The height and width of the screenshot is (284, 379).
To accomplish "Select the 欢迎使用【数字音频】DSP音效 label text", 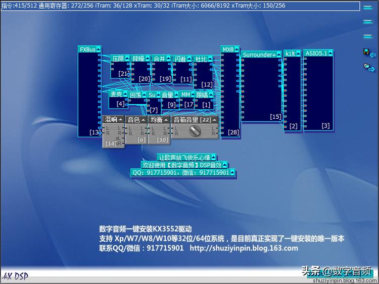I will tap(182, 165).
